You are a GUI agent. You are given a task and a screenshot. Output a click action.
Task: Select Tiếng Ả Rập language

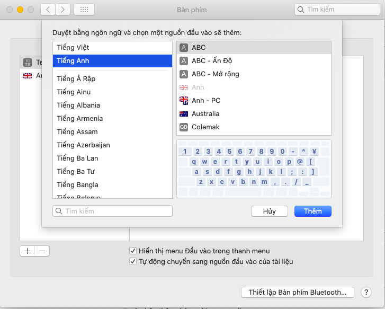112,78
